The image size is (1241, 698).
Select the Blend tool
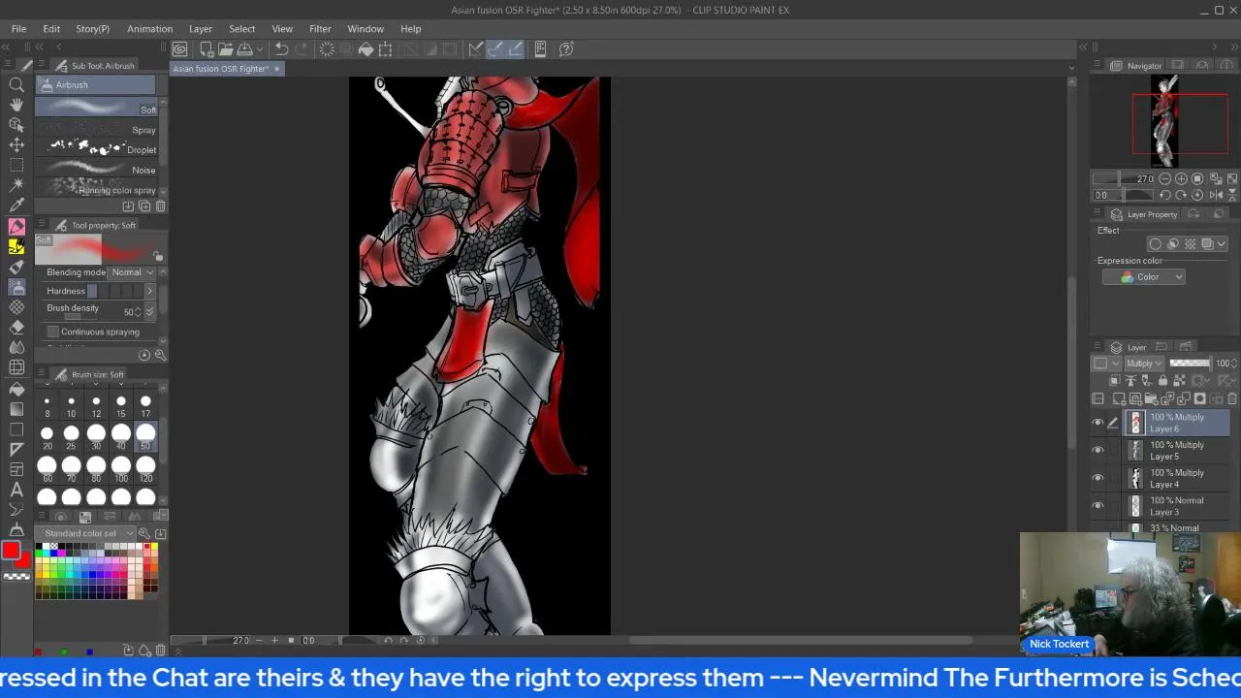pos(16,347)
